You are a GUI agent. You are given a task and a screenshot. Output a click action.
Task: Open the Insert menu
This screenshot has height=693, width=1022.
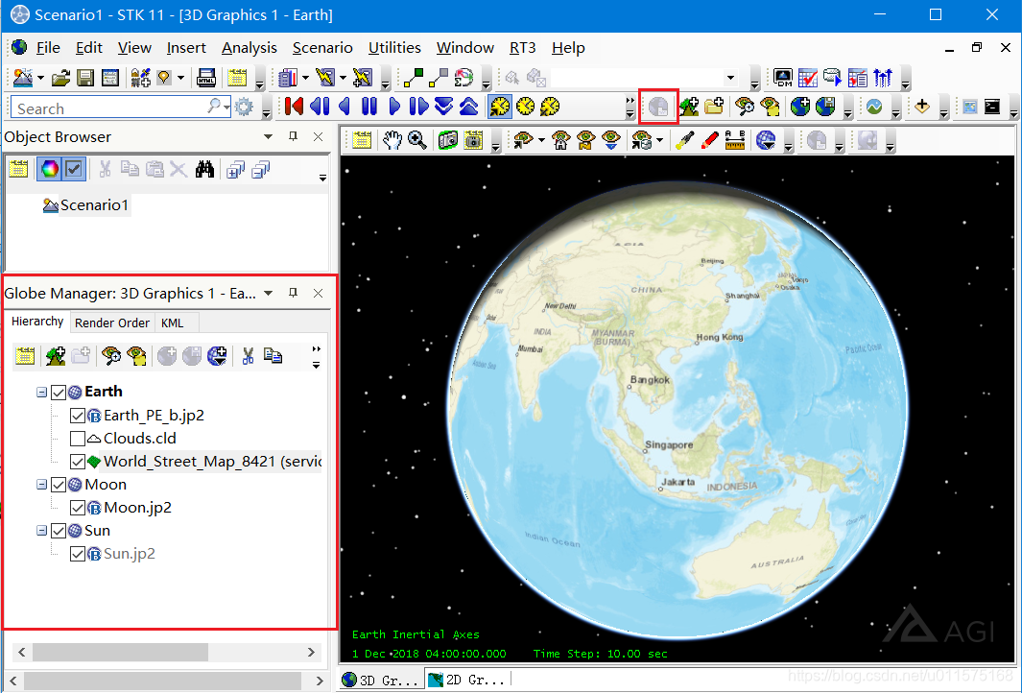pyautogui.click(x=186, y=48)
